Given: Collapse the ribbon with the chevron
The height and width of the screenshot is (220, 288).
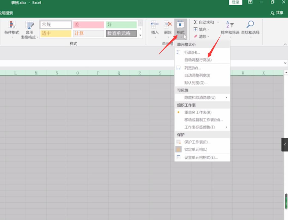Looking at the screenshot, I should point(285,44).
